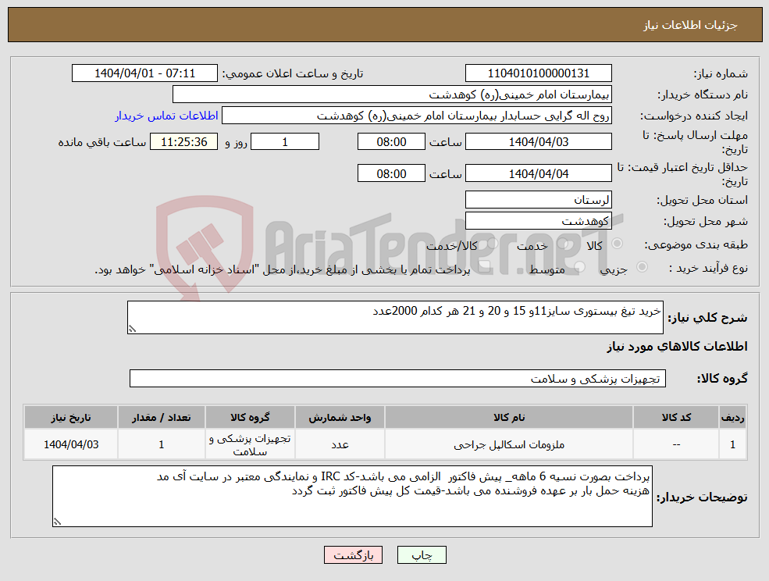The height and width of the screenshot is (581, 769).
Task: Click the table date cell 1404/04/03
Action: 70,444
